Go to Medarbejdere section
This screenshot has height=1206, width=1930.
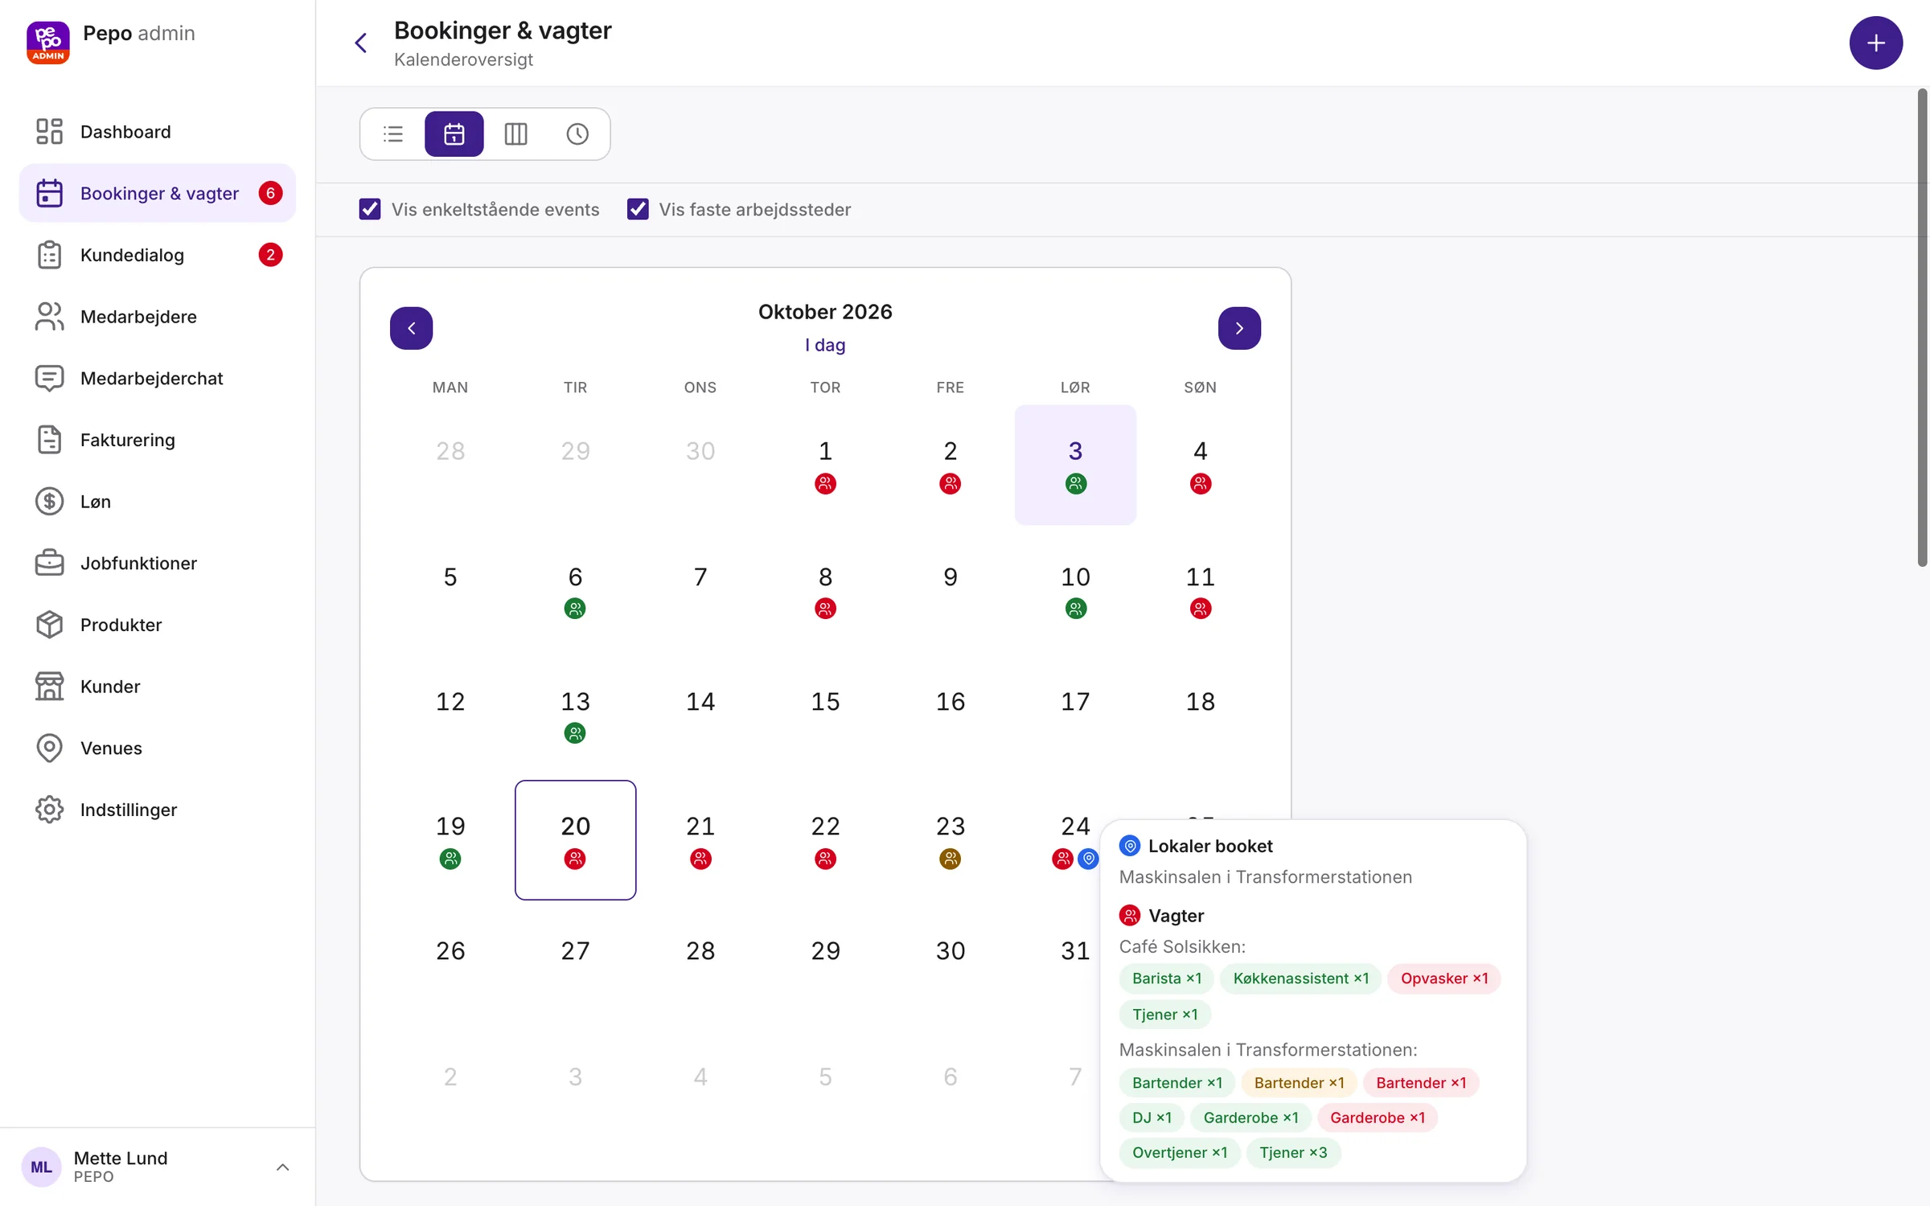158,317
